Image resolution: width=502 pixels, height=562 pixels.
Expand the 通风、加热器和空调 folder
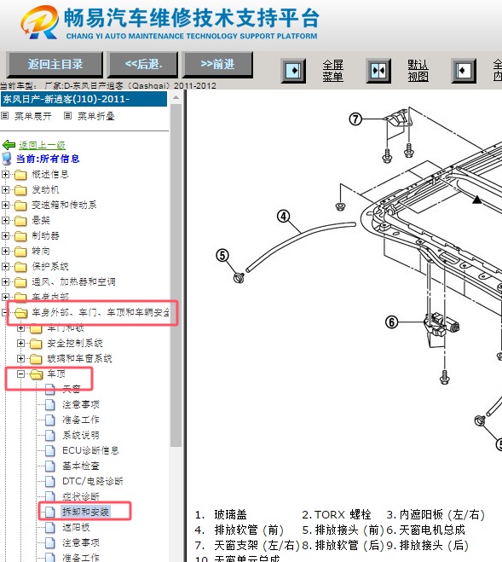coord(5,282)
